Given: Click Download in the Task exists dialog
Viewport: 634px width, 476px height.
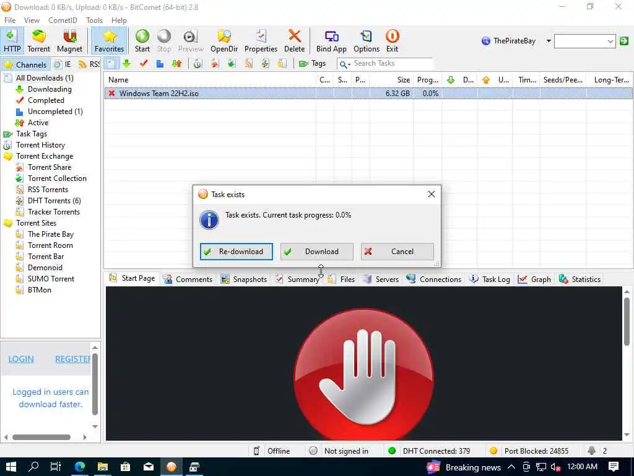Looking at the screenshot, I should [x=316, y=252].
